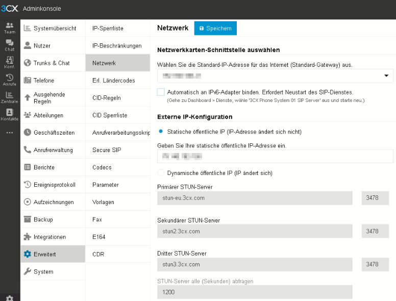Click the static public IP address field

pos(275,156)
